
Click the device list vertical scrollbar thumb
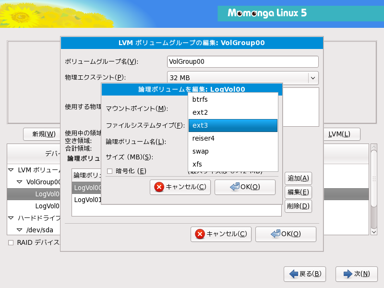374,179
